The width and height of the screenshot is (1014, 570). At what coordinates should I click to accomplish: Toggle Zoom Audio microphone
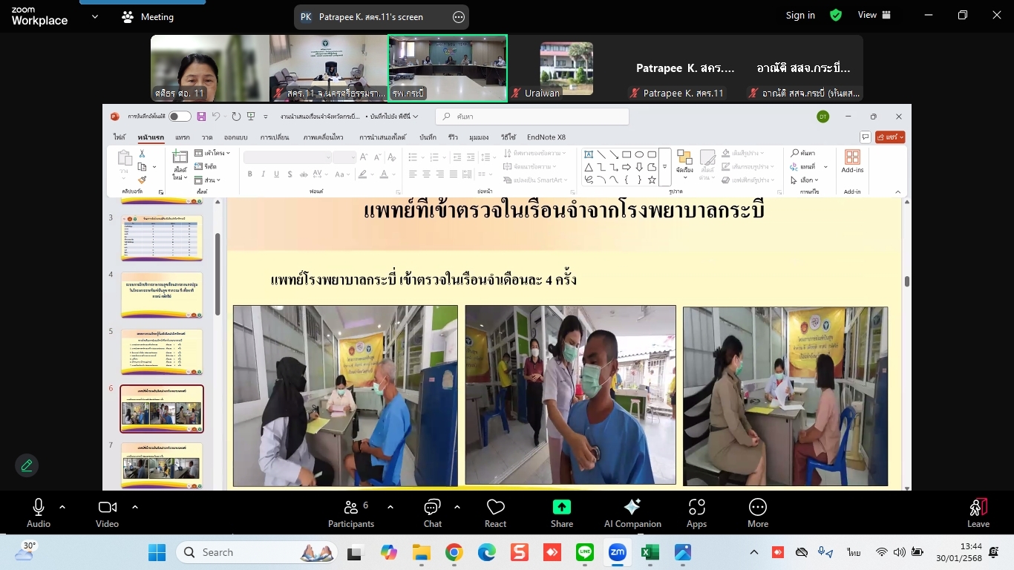click(39, 514)
